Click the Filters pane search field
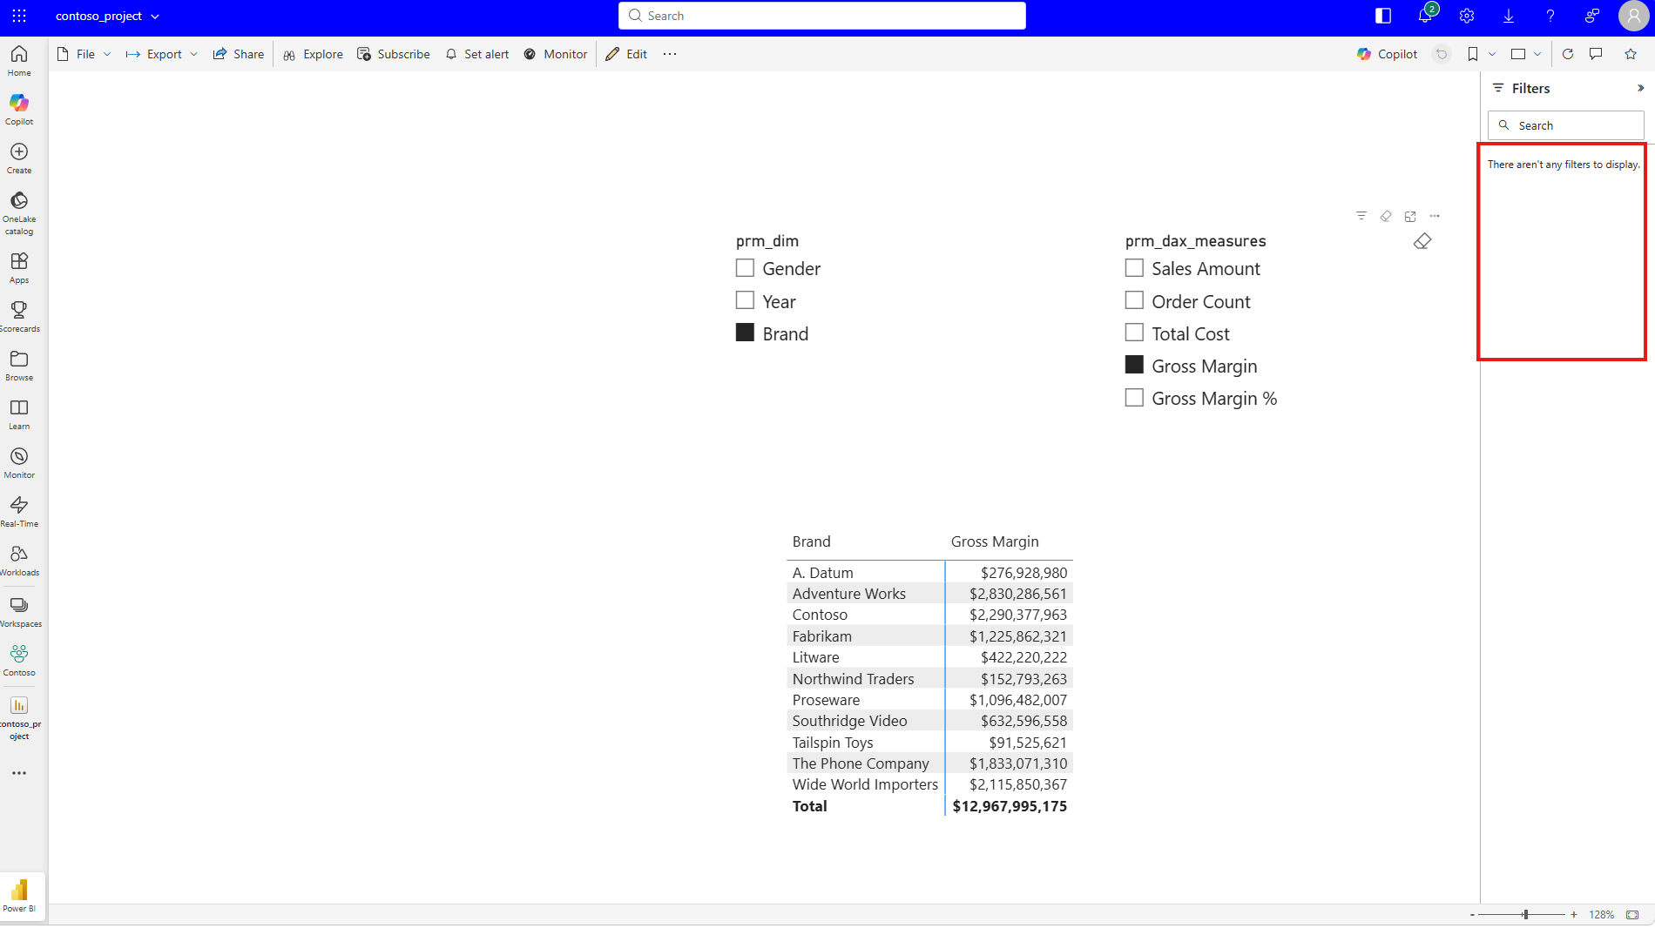Image resolution: width=1655 pixels, height=928 pixels. point(1566,125)
